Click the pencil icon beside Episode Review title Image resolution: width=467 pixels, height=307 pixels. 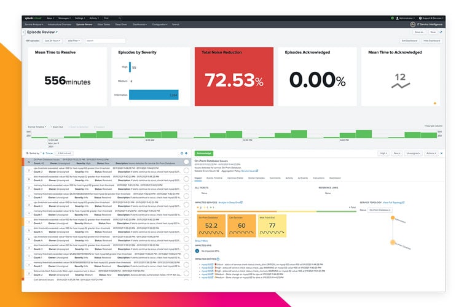tap(57, 32)
